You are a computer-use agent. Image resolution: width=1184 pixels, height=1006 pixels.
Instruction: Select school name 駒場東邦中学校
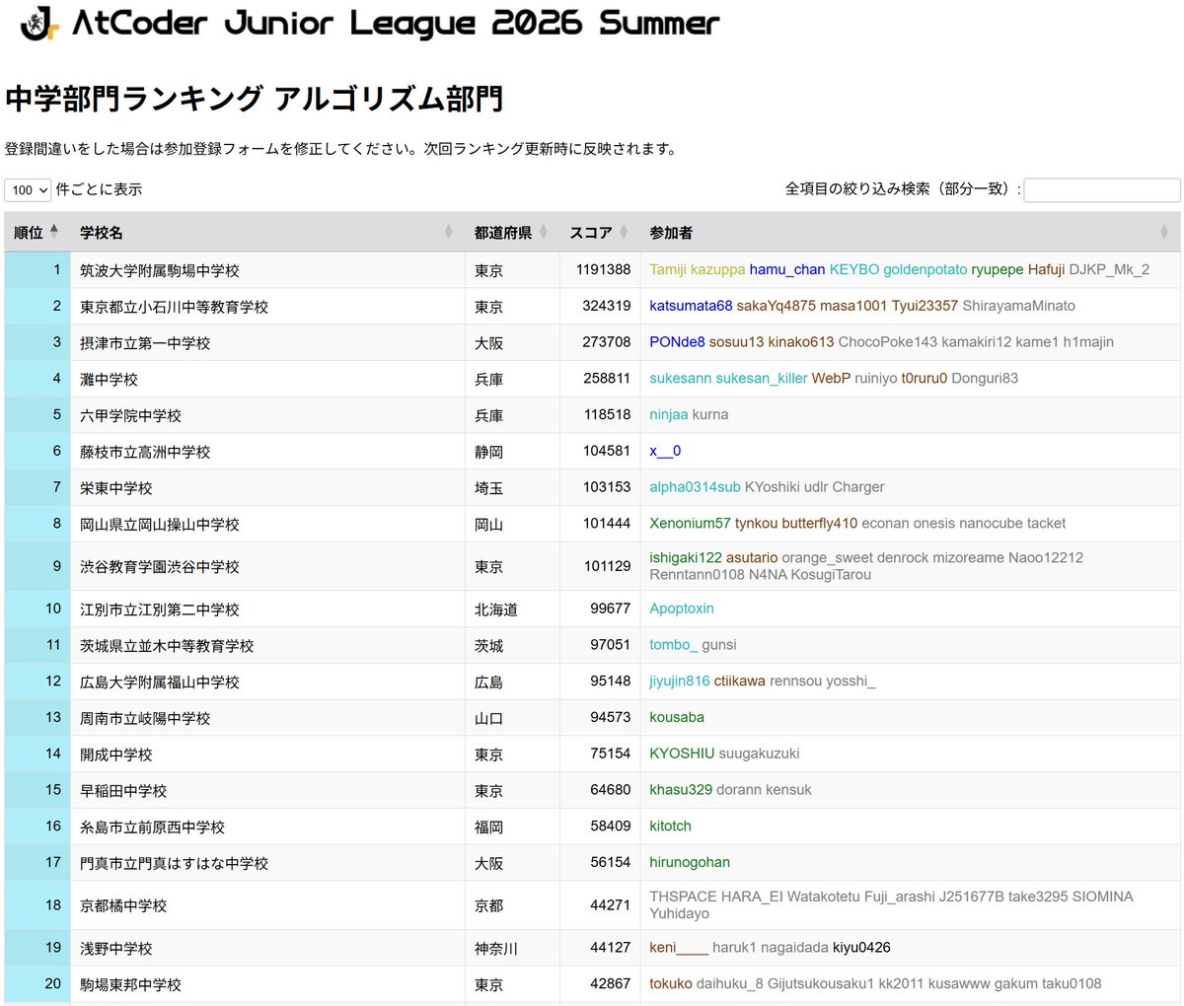coord(130,984)
